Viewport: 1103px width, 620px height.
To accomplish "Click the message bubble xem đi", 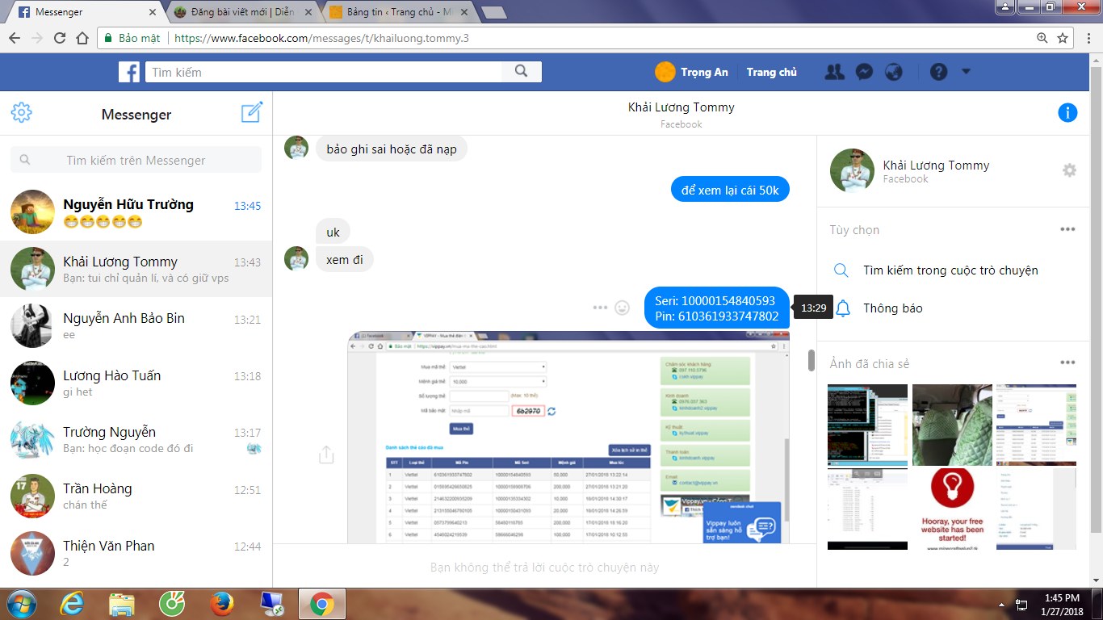I will [344, 260].
